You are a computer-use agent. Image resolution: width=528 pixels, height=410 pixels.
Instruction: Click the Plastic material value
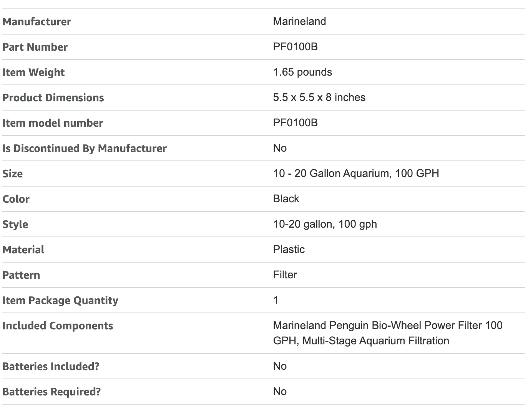[289, 249]
